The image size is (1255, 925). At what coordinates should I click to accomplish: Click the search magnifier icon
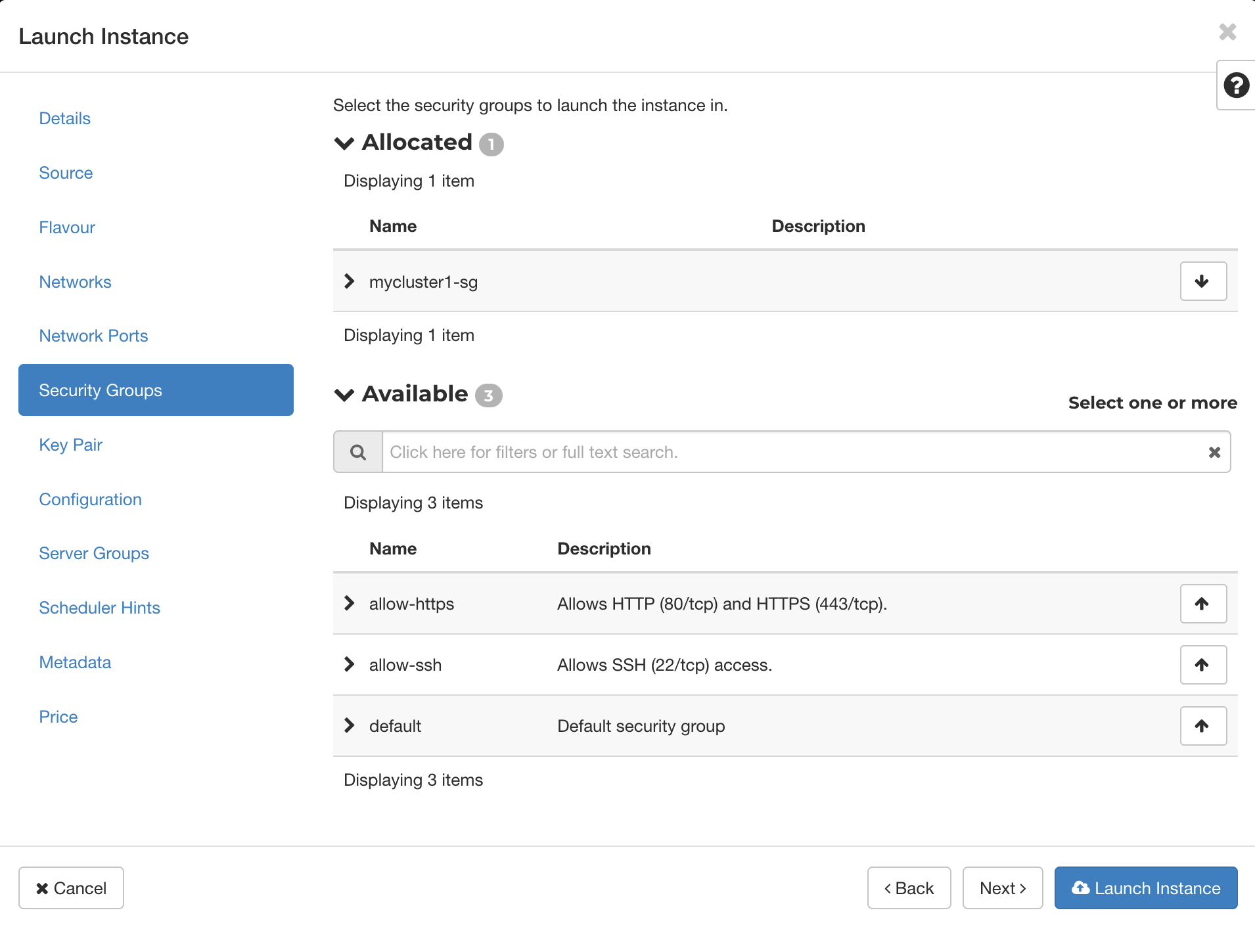click(358, 452)
